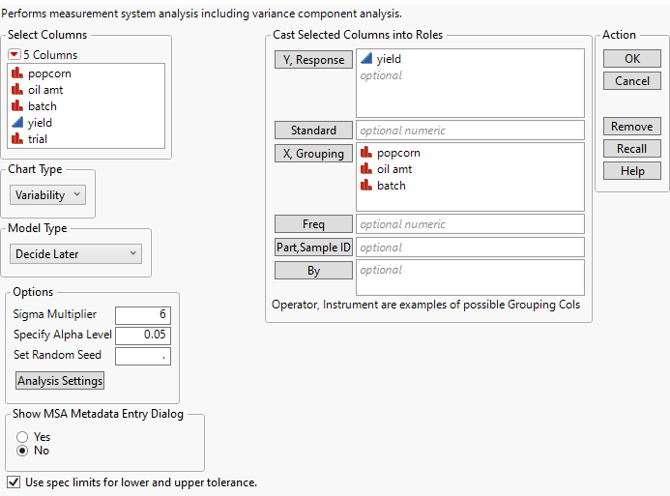Viewport: 670px width, 496px height.
Task: Select popcorn text in X, Grouping box
Action: tap(398, 153)
